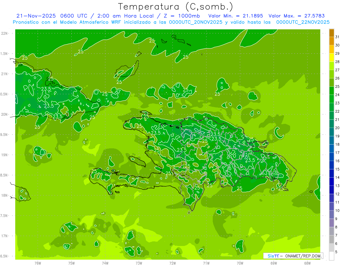This screenshot has width=345, height=267.
Task: Select the "72W" longitude axis label
Action: point(172,263)
